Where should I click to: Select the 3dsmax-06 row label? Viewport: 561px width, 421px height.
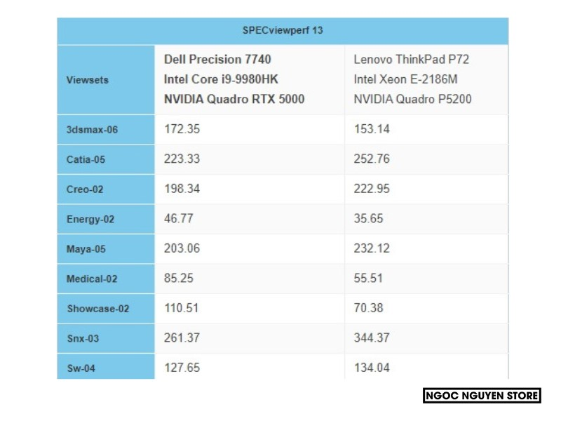(88, 130)
